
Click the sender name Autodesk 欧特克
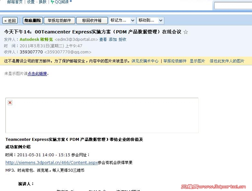tap(36, 40)
